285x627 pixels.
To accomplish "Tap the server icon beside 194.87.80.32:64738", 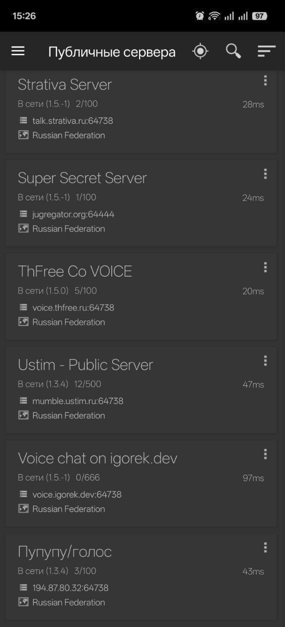I will pyautogui.click(x=23, y=588).
